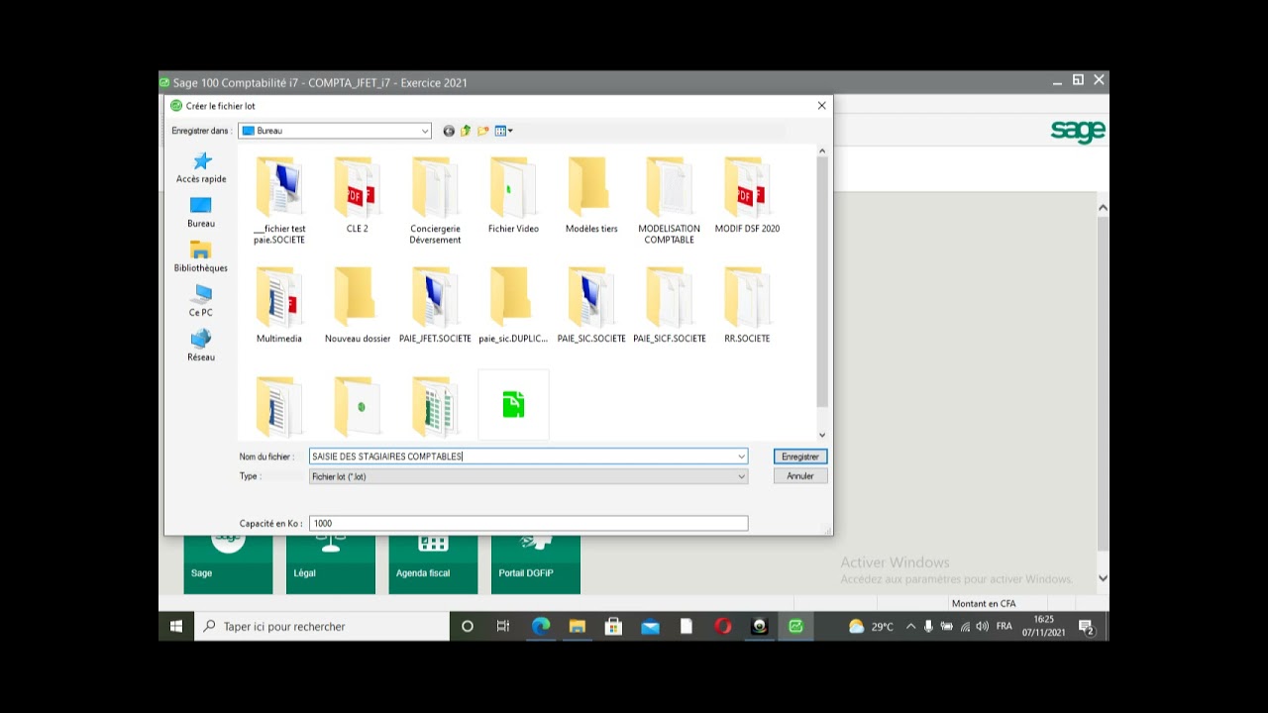The width and height of the screenshot is (1268, 713).
Task: Select Bureau in the places sidebar
Action: pyautogui.click(x=201, y=212)
